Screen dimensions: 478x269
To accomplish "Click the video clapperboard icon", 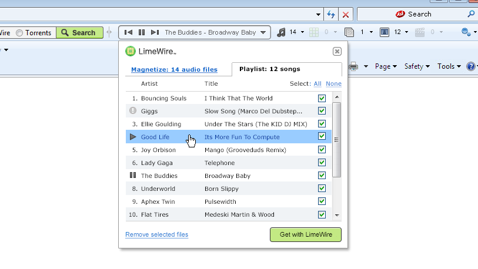I will click(420, 32).
